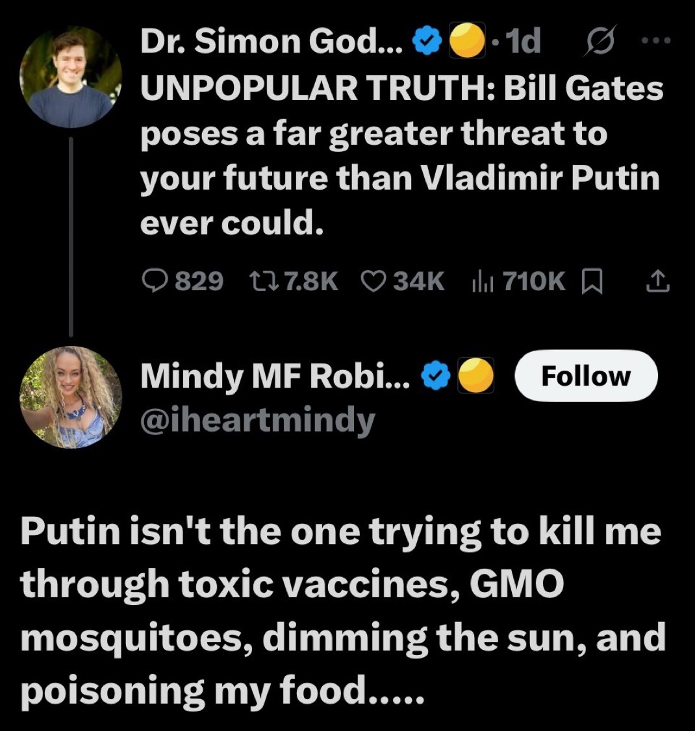Image resolution: width=695 pixels, height=731 pixels.
Task: Tap the yellow affiliate badge beside Dr. Simon
Action: (x=466, y=42)
